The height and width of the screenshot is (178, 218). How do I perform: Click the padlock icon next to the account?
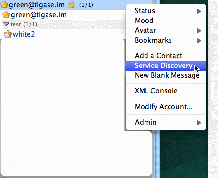(x=72, y=5)
